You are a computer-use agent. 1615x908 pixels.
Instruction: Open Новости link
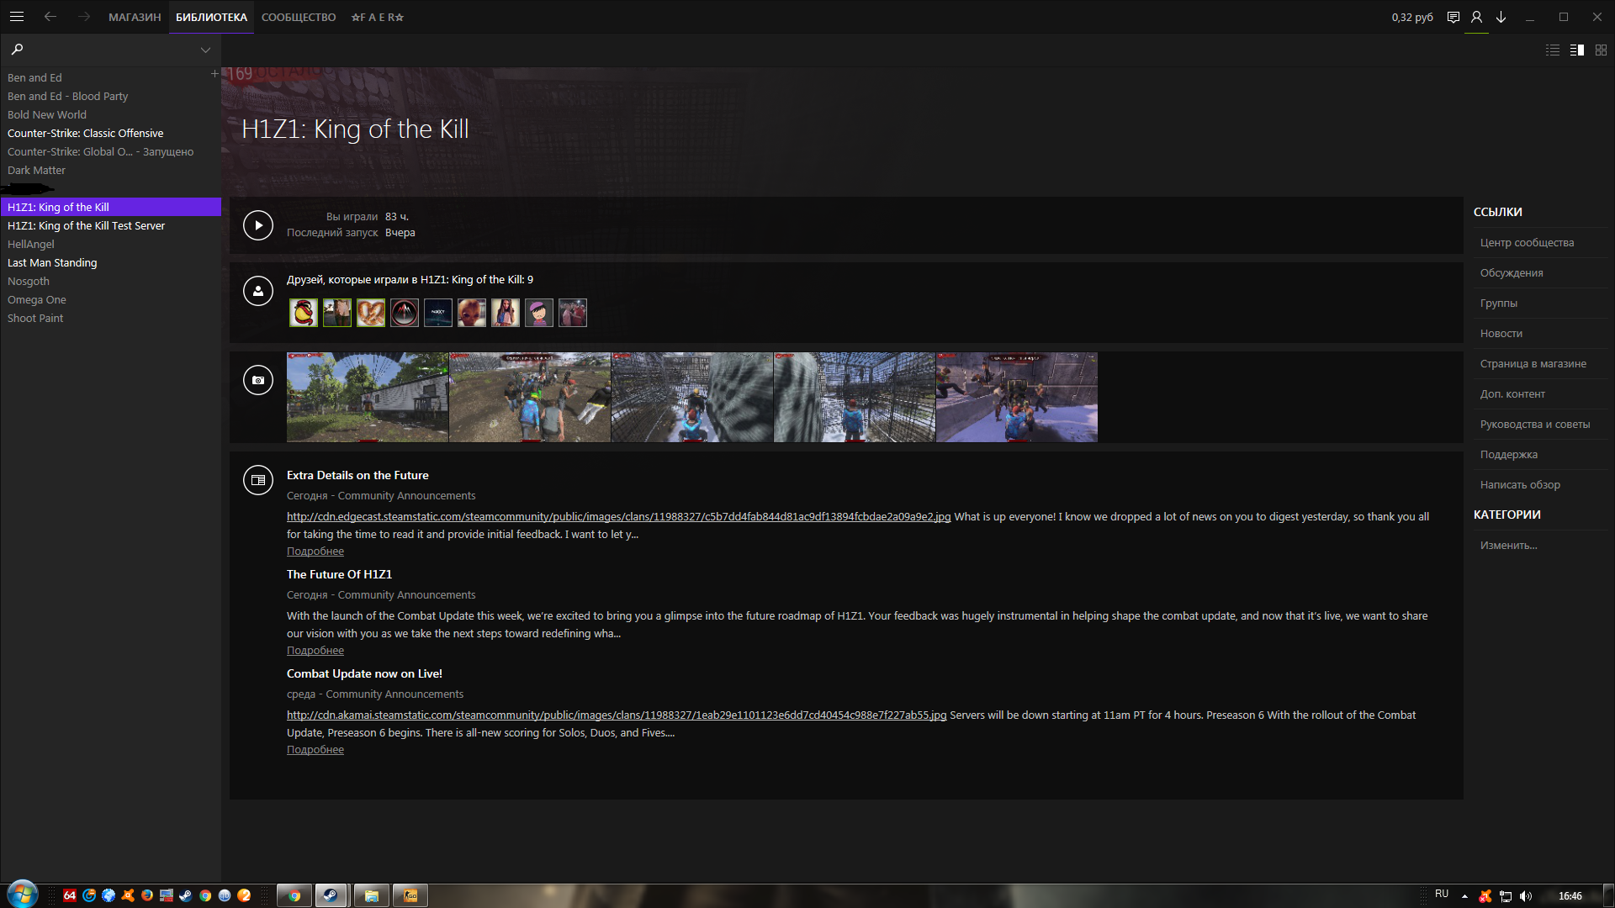point(1501,334)
